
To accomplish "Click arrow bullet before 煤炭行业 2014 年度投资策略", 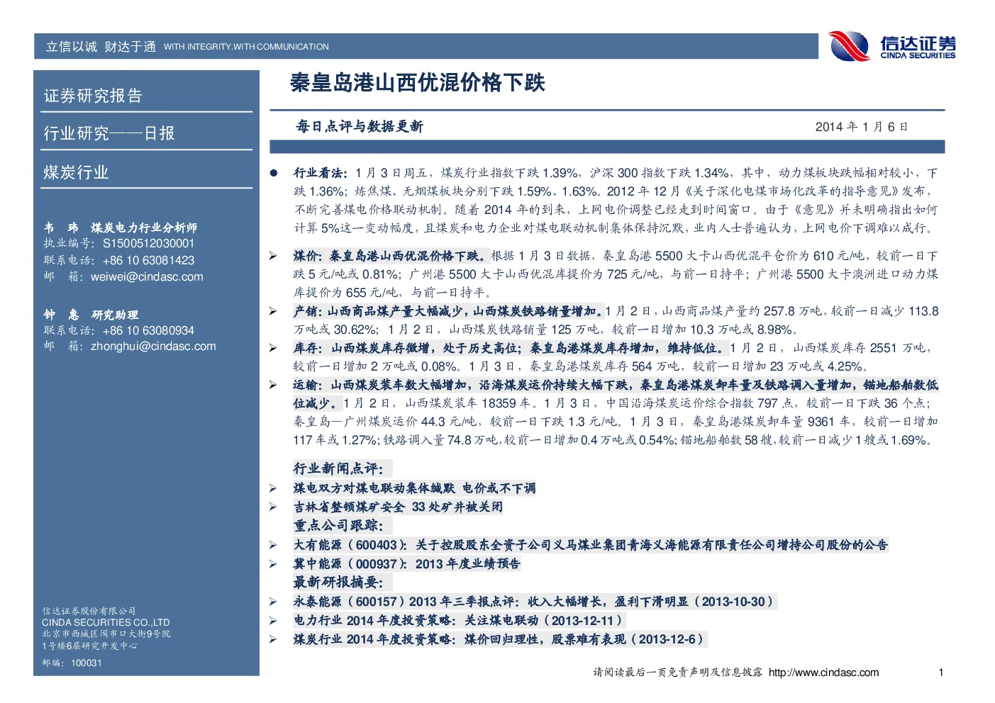I will pos(273,639).
